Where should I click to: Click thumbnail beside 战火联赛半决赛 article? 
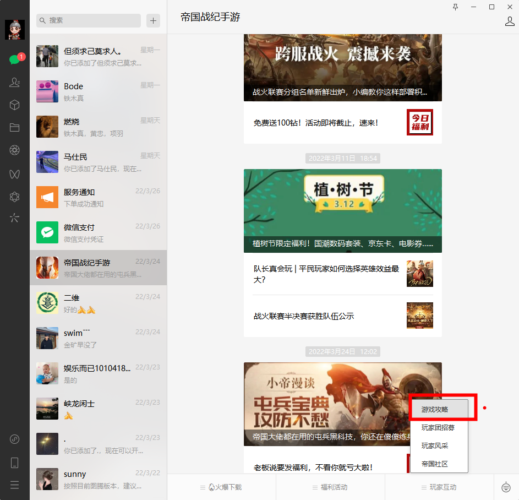[420, 316]
